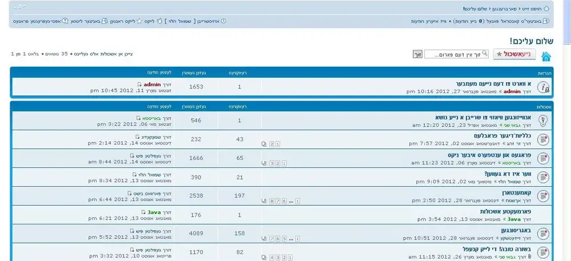This screenshot has height=261, width=571.
Task: Click the thumbs-up icon next to לייקס
Action: (159, 21)
